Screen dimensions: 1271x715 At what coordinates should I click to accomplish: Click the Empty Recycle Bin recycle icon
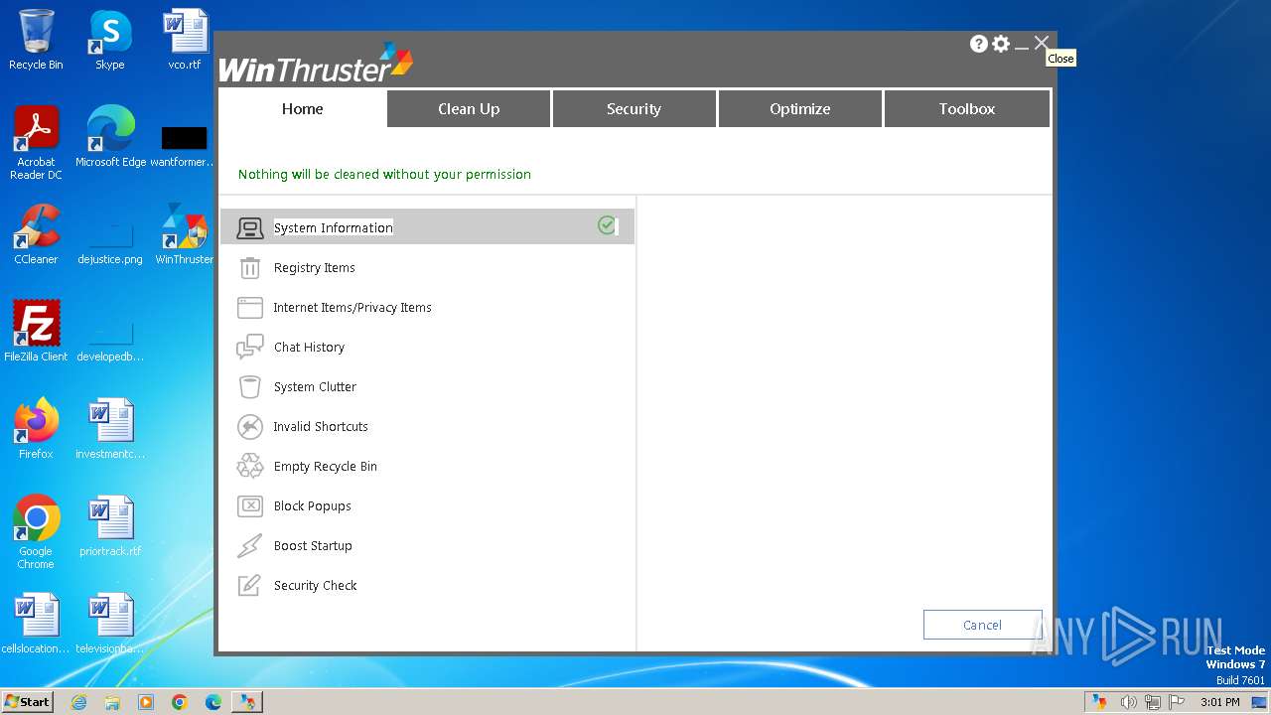[249, 467]
